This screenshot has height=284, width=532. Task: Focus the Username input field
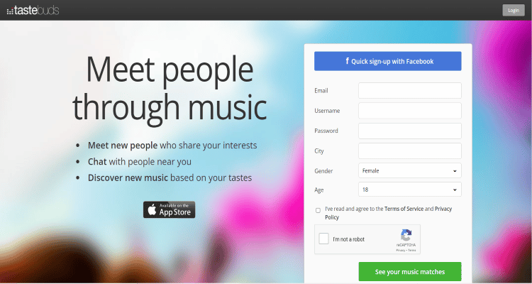(x=409, y=111)
